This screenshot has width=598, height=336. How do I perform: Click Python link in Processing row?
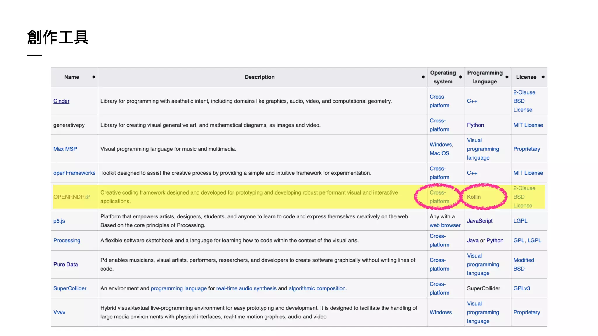495,240
